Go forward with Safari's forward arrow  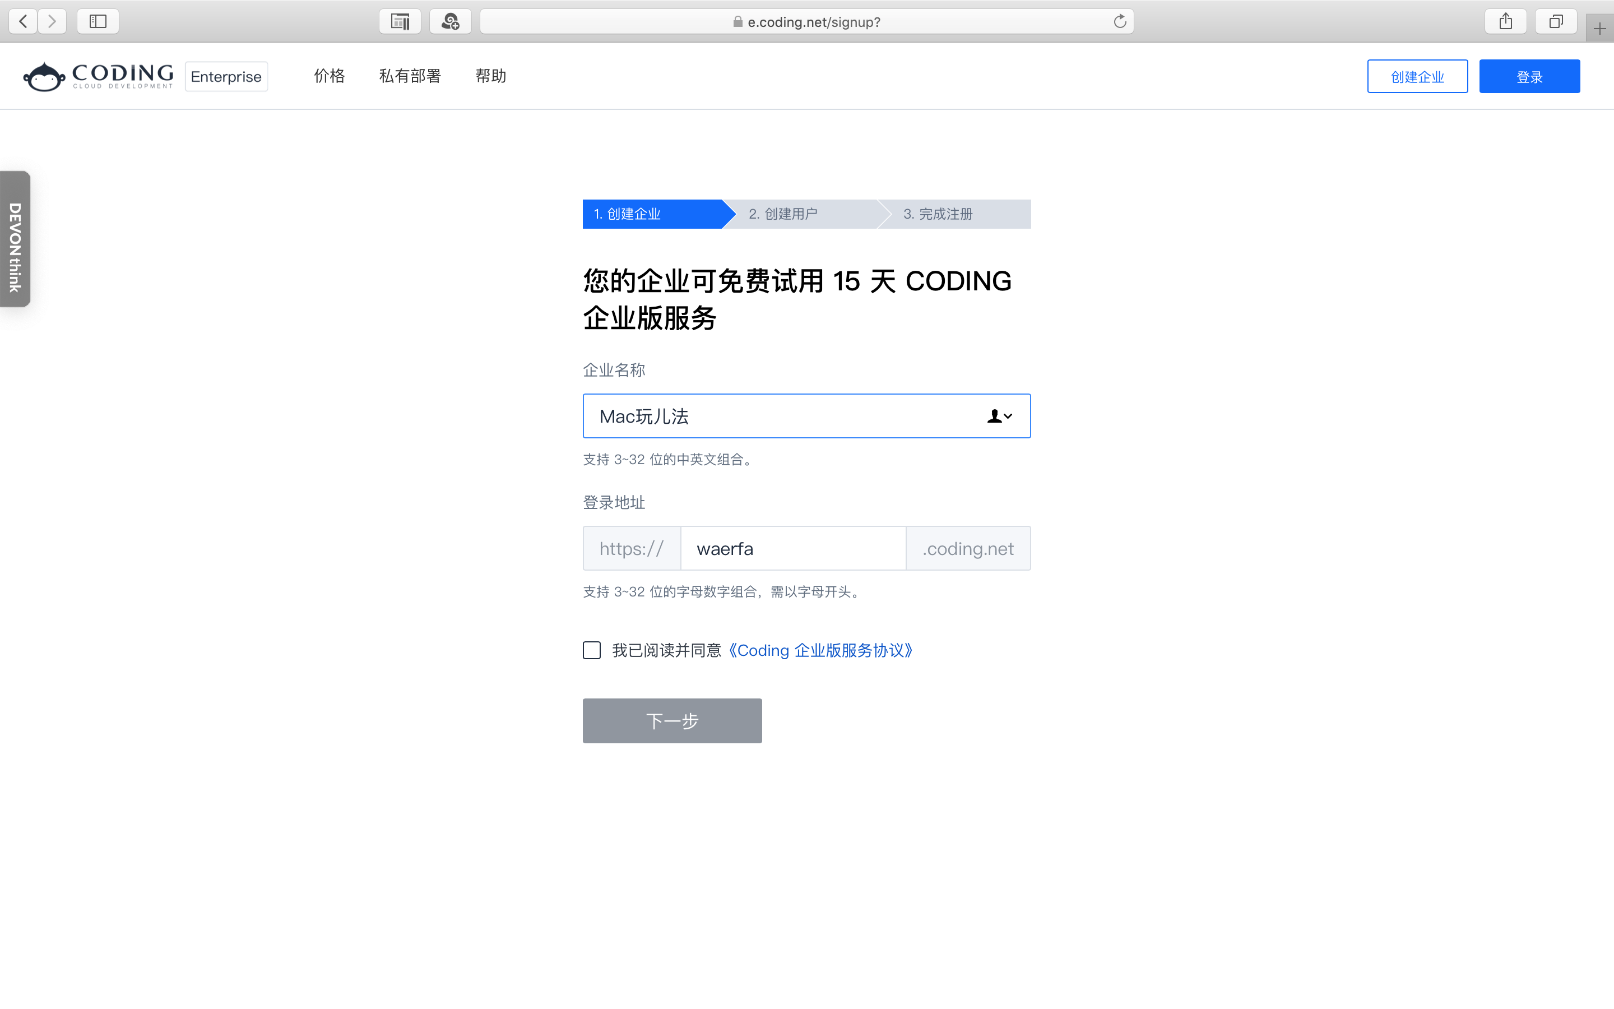tap(52, 21)
